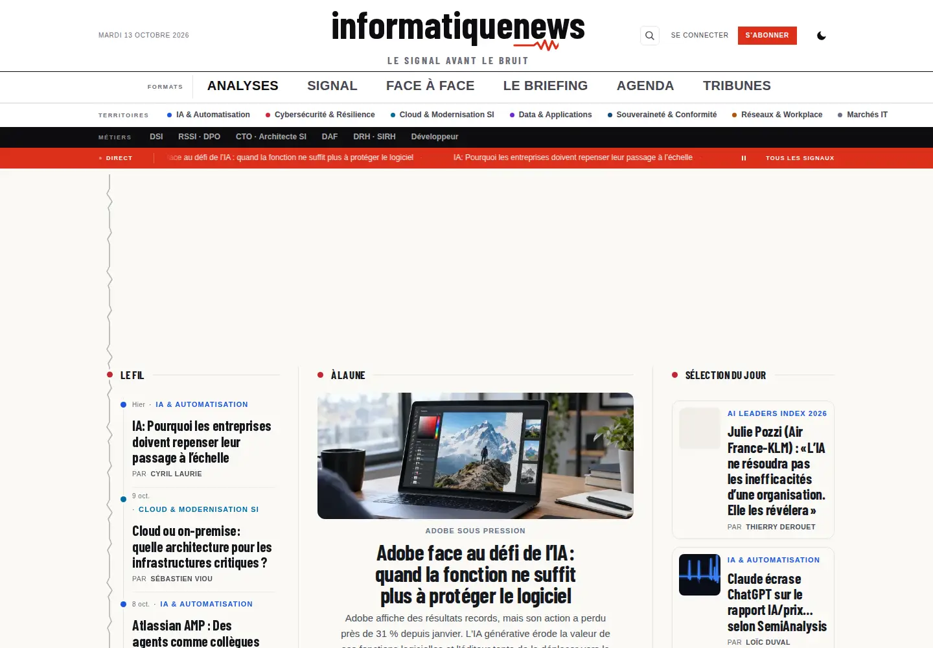
Task: Open Réseaux & Workplace territory
Action: [x=777, y=115]
